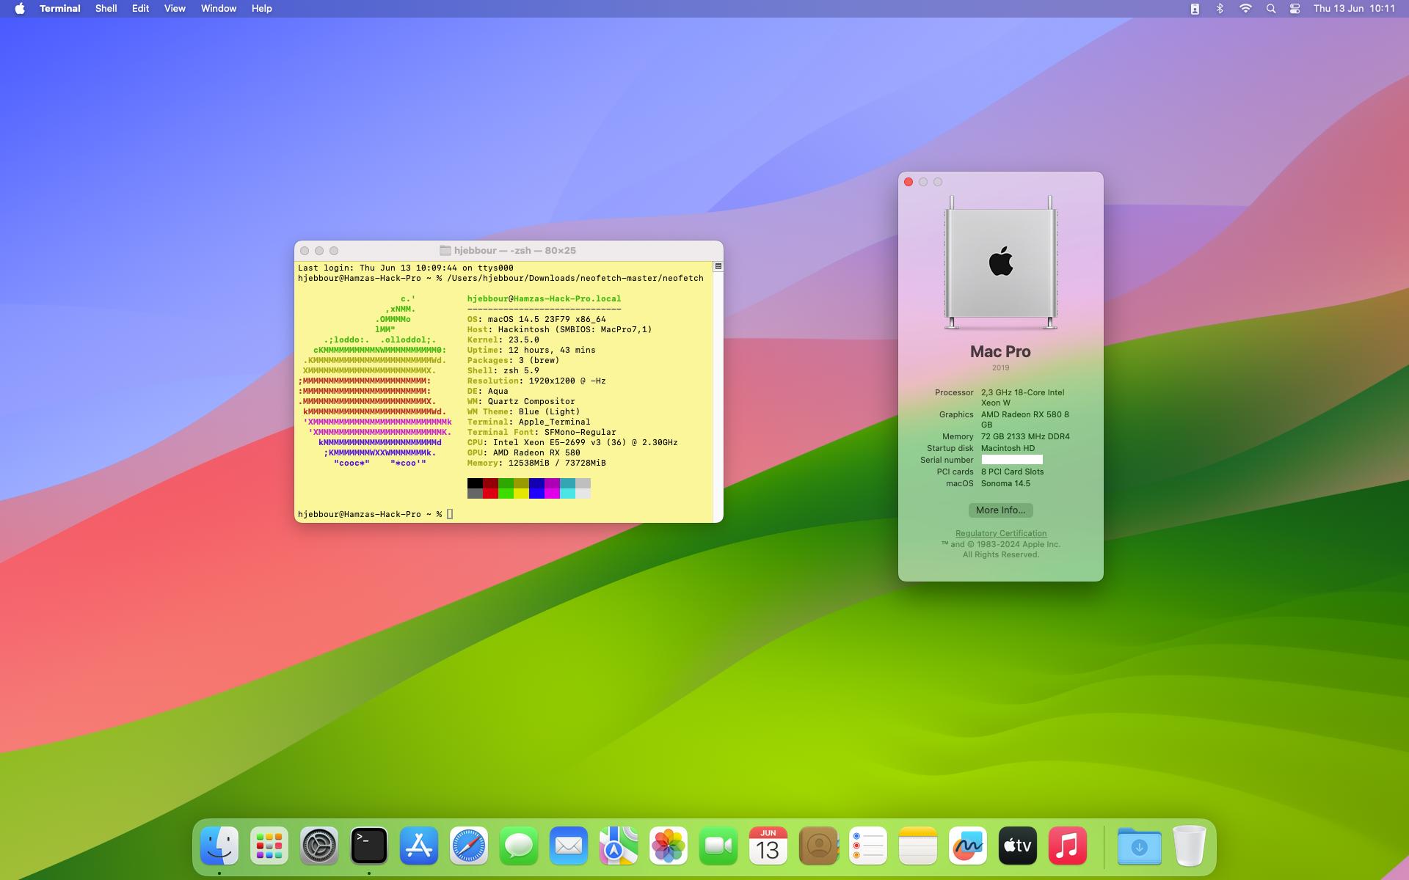Viewport: 1409px width, 880px height.
Task: Launch System Settings from the Dock
Action: pyautogui.click(x=319, y=846)
